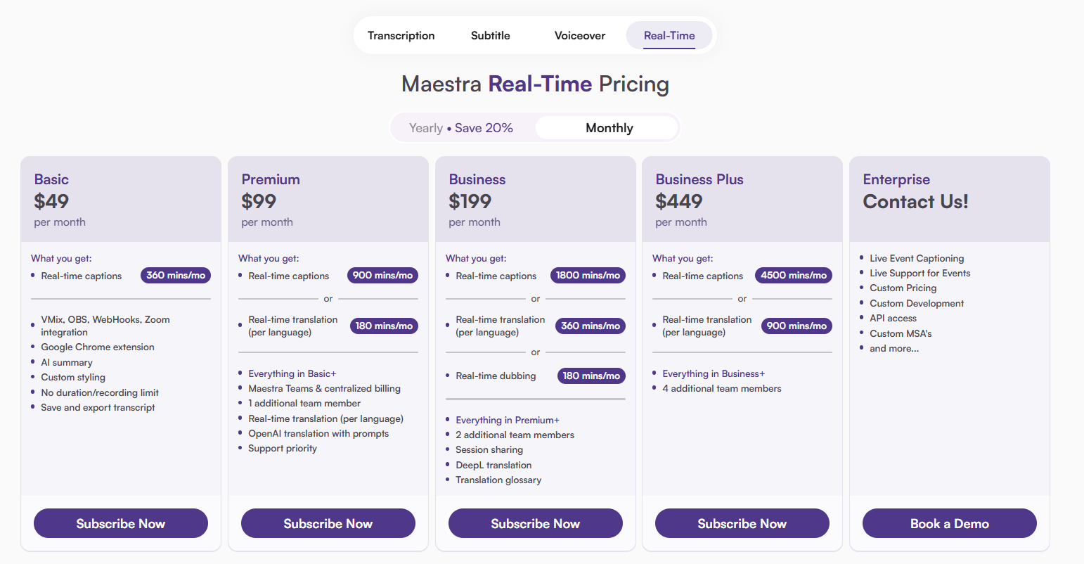Subscribe to the Business Plus plan

(x=742, y=523)
